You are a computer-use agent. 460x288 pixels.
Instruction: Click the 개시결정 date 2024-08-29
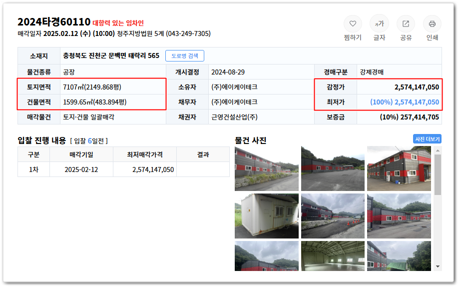pos(228,72)
